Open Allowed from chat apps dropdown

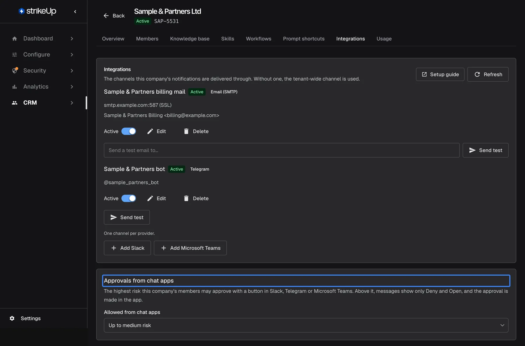click(306, 325)
